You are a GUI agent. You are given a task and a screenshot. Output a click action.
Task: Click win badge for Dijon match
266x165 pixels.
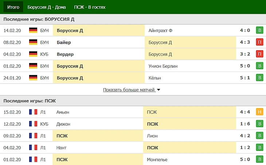point(259,124)
